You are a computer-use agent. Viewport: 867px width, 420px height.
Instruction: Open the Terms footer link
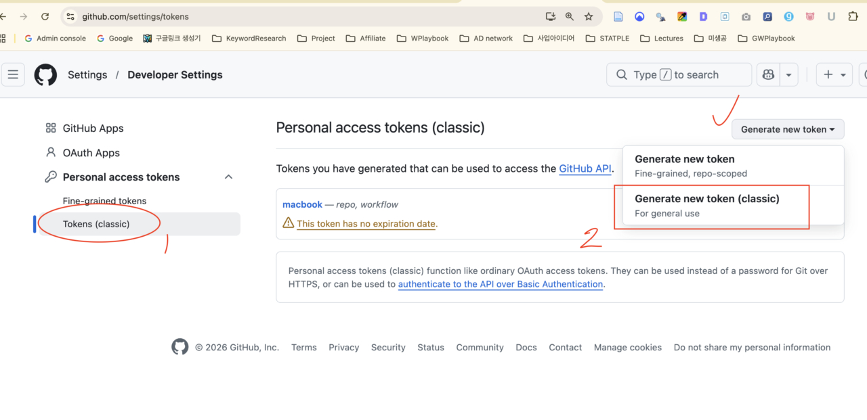coord(304,347)
